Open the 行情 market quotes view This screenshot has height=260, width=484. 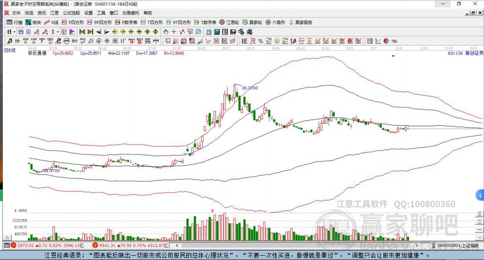click(x=15, y=22)
